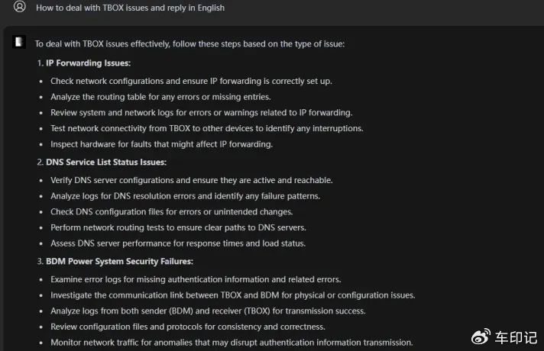The width and height of the screenshot is (544, 351).
Task: Click the 'Review system and network logs' bullet
Action: [x=201, y=113]
